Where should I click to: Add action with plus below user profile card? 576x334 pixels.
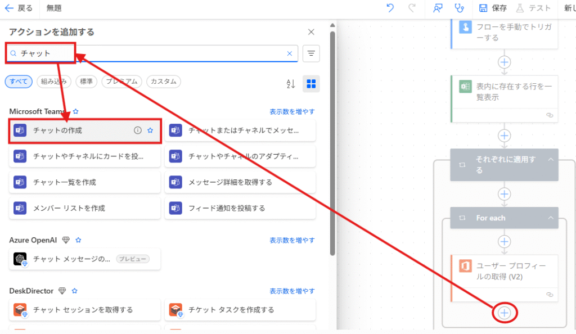(505, 313)
